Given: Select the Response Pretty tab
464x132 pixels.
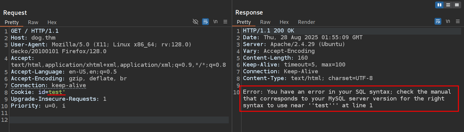Looking at the screenshot, I should (x=244, y=22).
